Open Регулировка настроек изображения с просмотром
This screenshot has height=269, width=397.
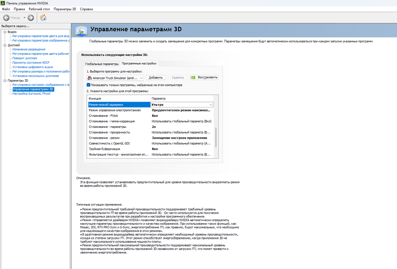pos(41,85)
